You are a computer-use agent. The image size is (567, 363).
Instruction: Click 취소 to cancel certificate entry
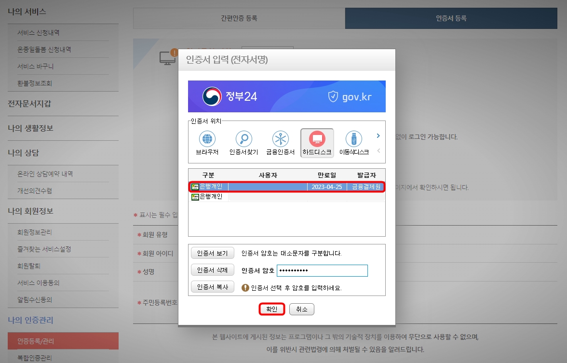point(302,309)
